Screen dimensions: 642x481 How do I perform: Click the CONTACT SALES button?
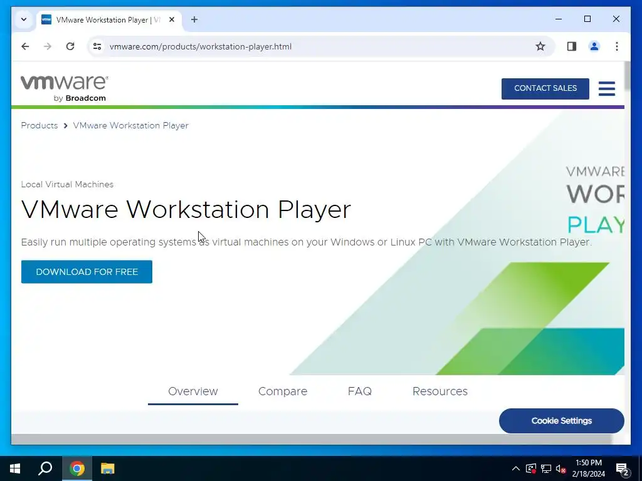coord(545,88)
